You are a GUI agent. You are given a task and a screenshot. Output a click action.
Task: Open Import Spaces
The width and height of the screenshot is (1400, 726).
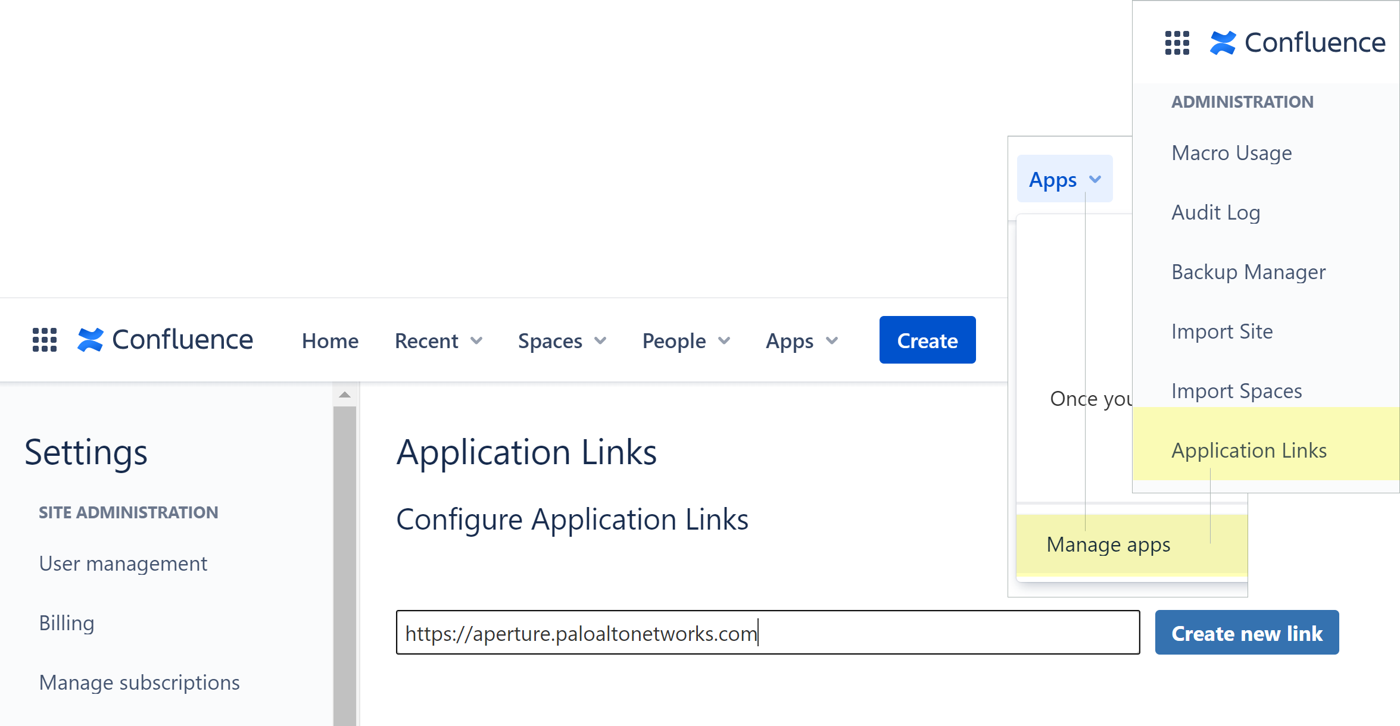[1236, 390]
